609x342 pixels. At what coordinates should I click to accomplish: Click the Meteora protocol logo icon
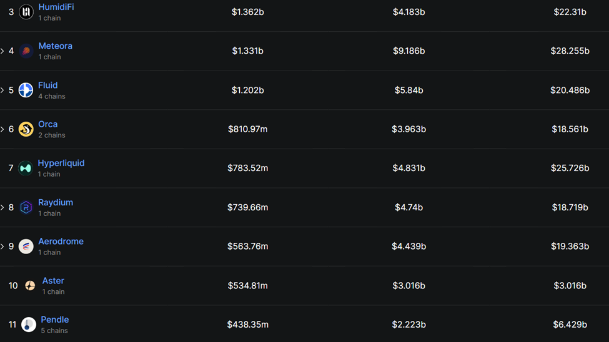tap(26, 51)
